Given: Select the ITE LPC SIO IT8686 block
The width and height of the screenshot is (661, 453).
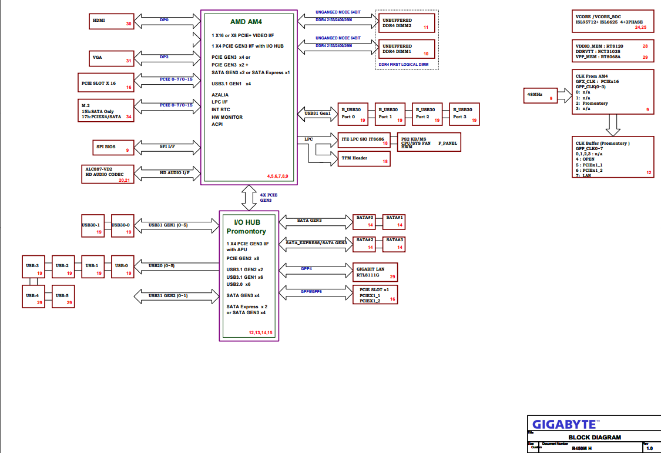Looking at the screenshot, I should tap(364, 140).
